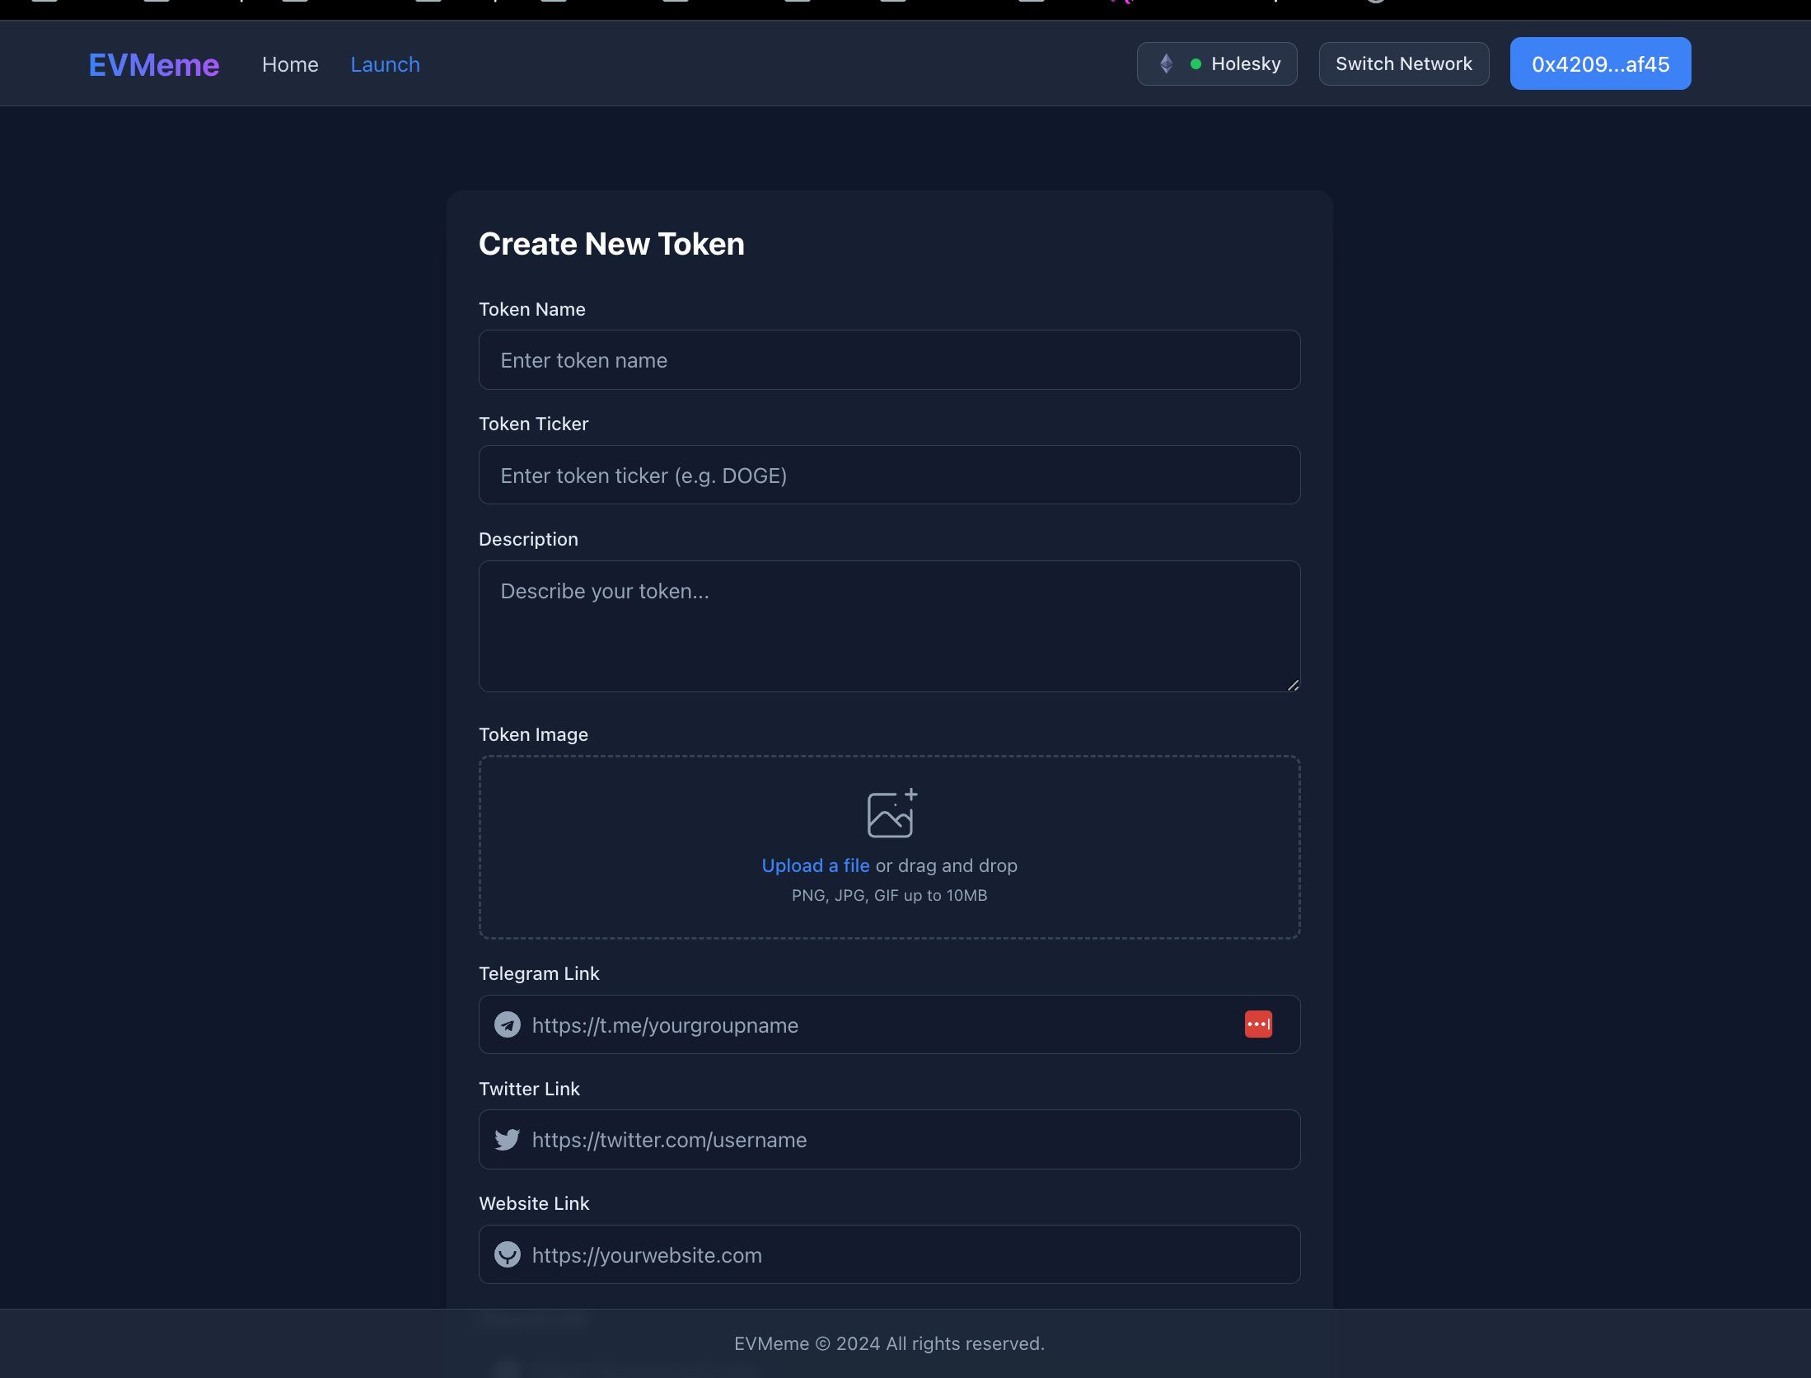The width and height of the screenshot is (1811, 1378).
Task: Toggle connected wallet address display
Action: coord(1601,63)
